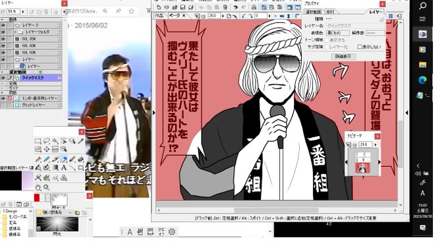
Task: Select the lasso selection tool
Action: point(47,141)
